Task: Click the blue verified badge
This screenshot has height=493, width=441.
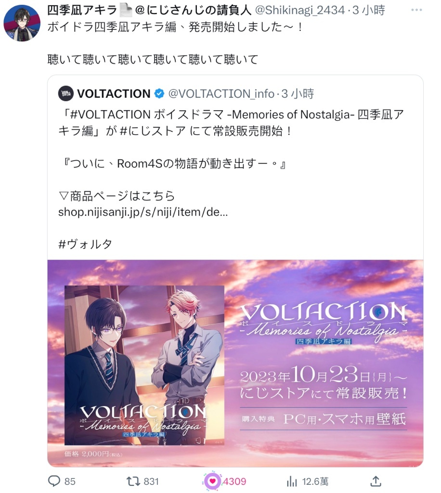Action: [x=159, y=93]
